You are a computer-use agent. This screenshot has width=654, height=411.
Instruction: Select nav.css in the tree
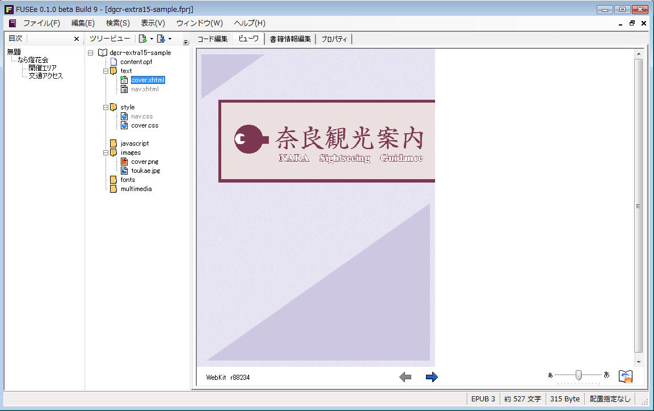(x=142, y=116)
